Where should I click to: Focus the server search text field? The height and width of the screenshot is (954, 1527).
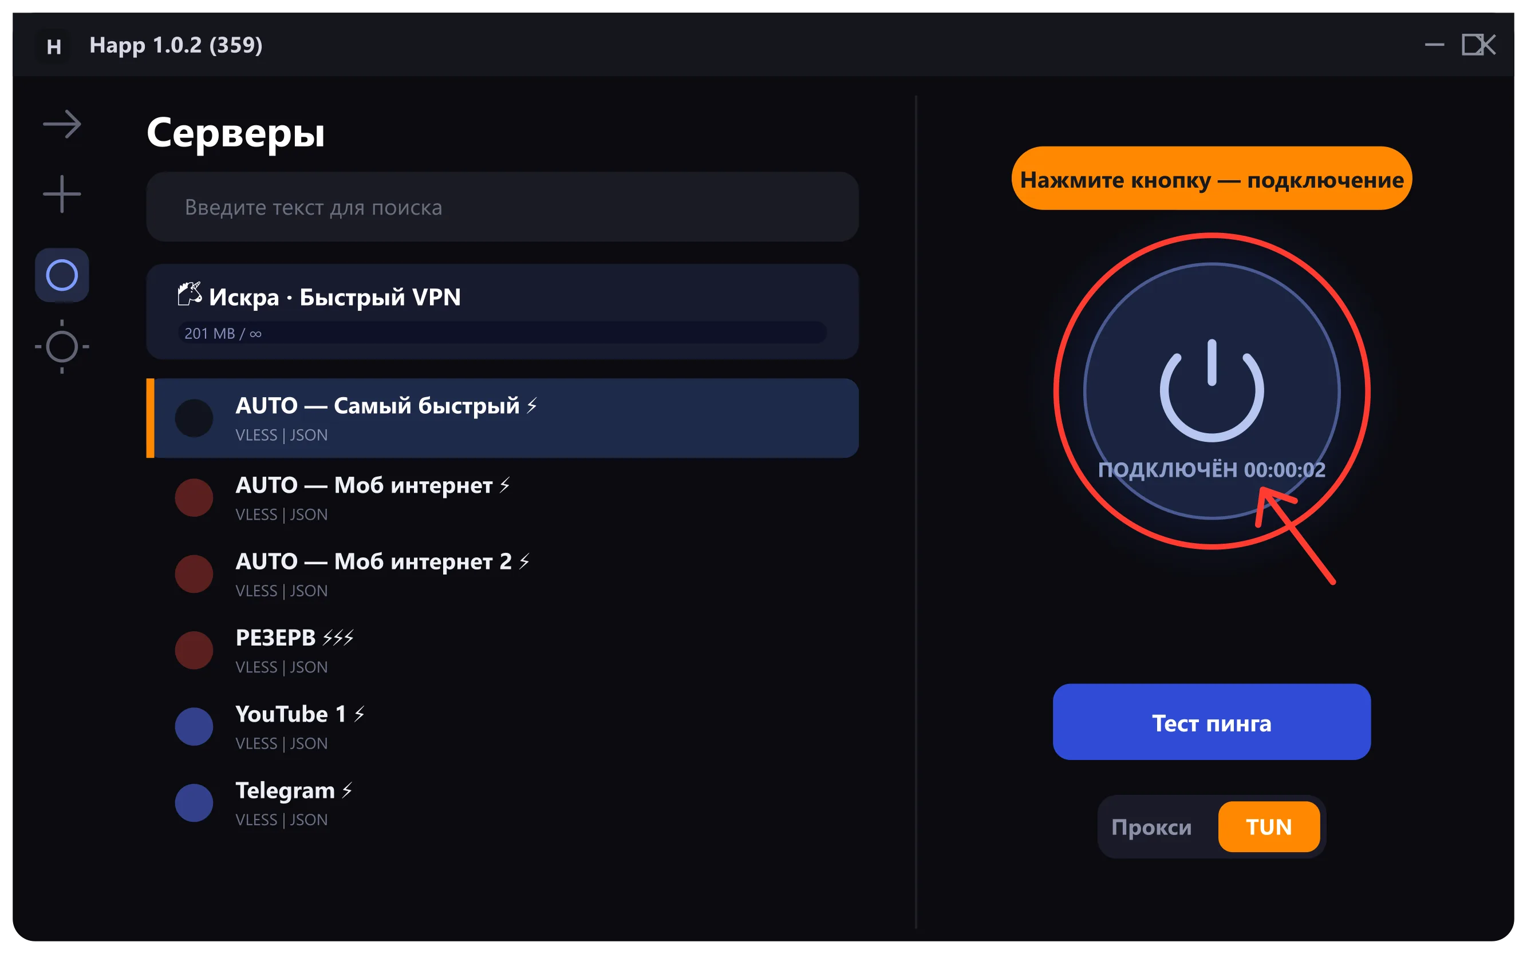tap(503, 207)
